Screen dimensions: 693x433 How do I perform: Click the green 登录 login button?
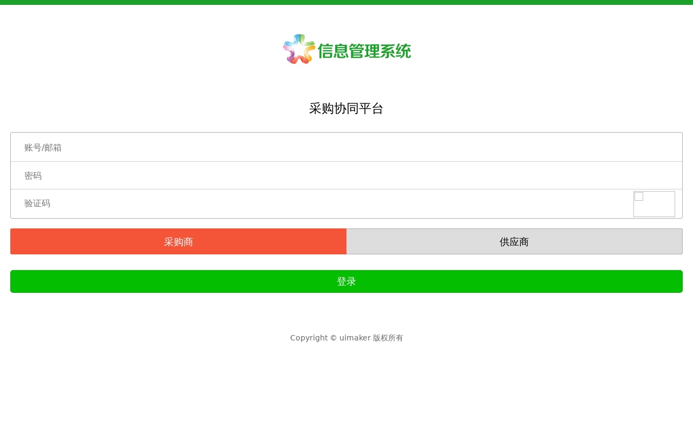(x=346, y=281)
